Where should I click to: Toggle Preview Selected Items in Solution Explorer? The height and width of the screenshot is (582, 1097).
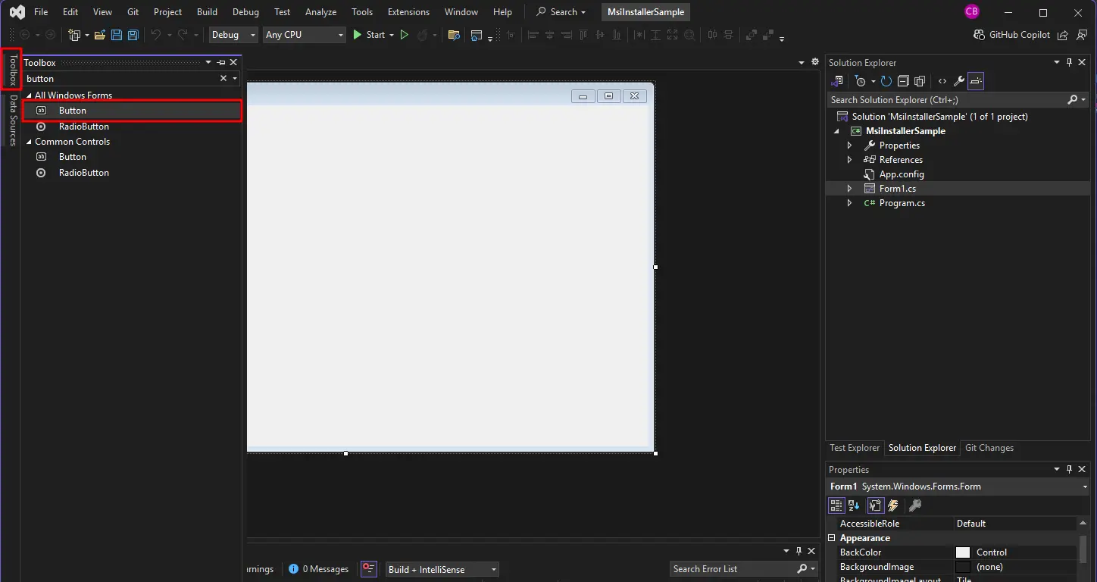click(976, 81)
